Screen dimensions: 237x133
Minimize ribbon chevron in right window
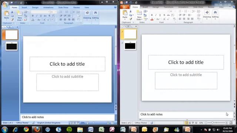coord(230,7)
